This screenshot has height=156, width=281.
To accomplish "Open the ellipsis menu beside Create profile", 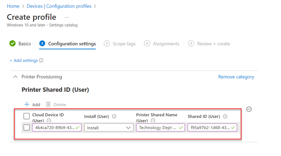I will [x=67, y=18].
